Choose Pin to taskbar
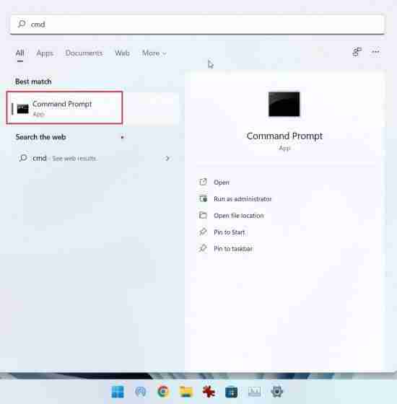The image size is (397, 404). pyautogui.click(x=233, y=249)
